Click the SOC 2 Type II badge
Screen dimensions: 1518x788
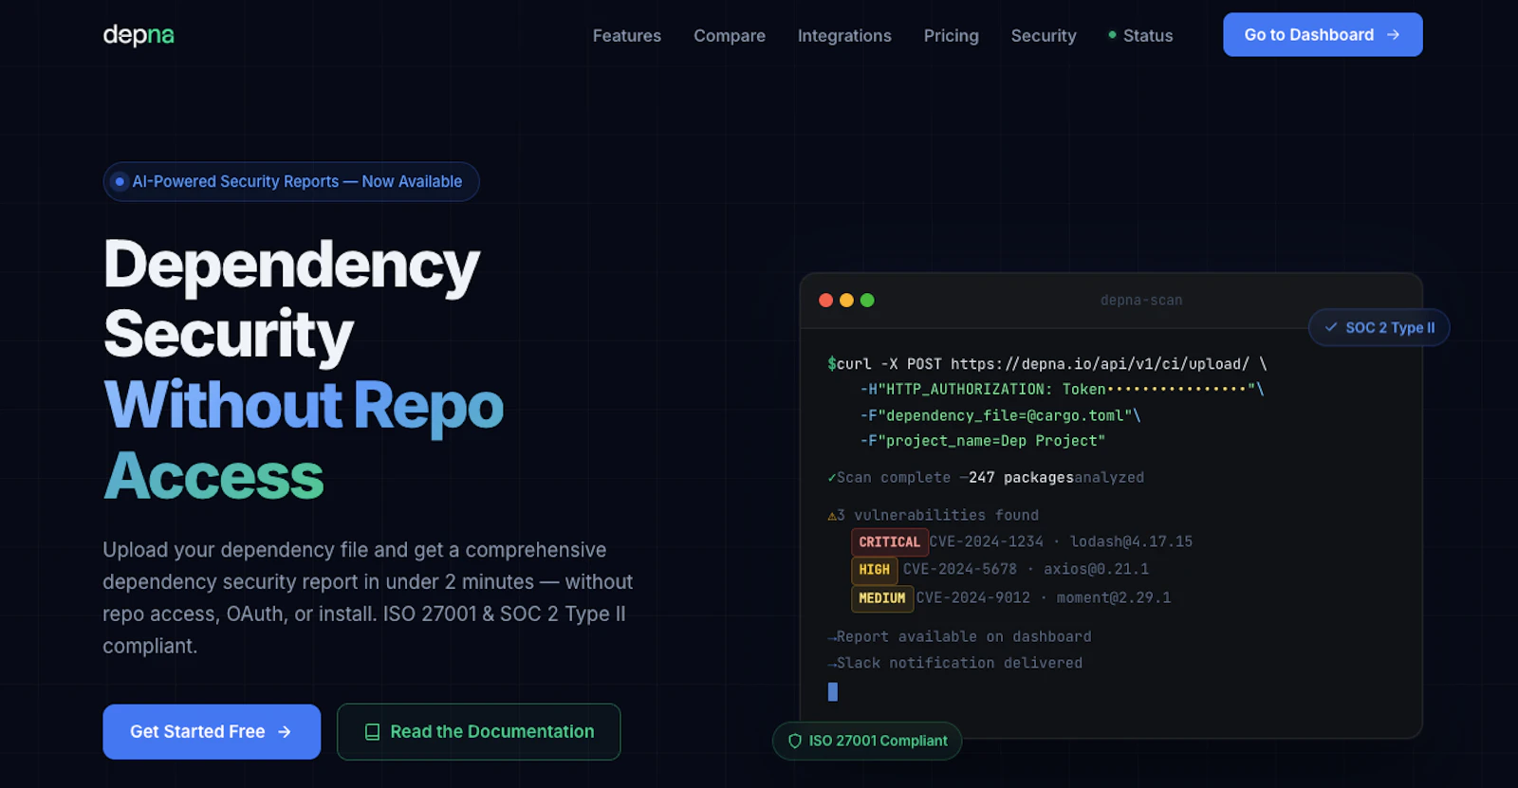click(x=1379, y=327)
